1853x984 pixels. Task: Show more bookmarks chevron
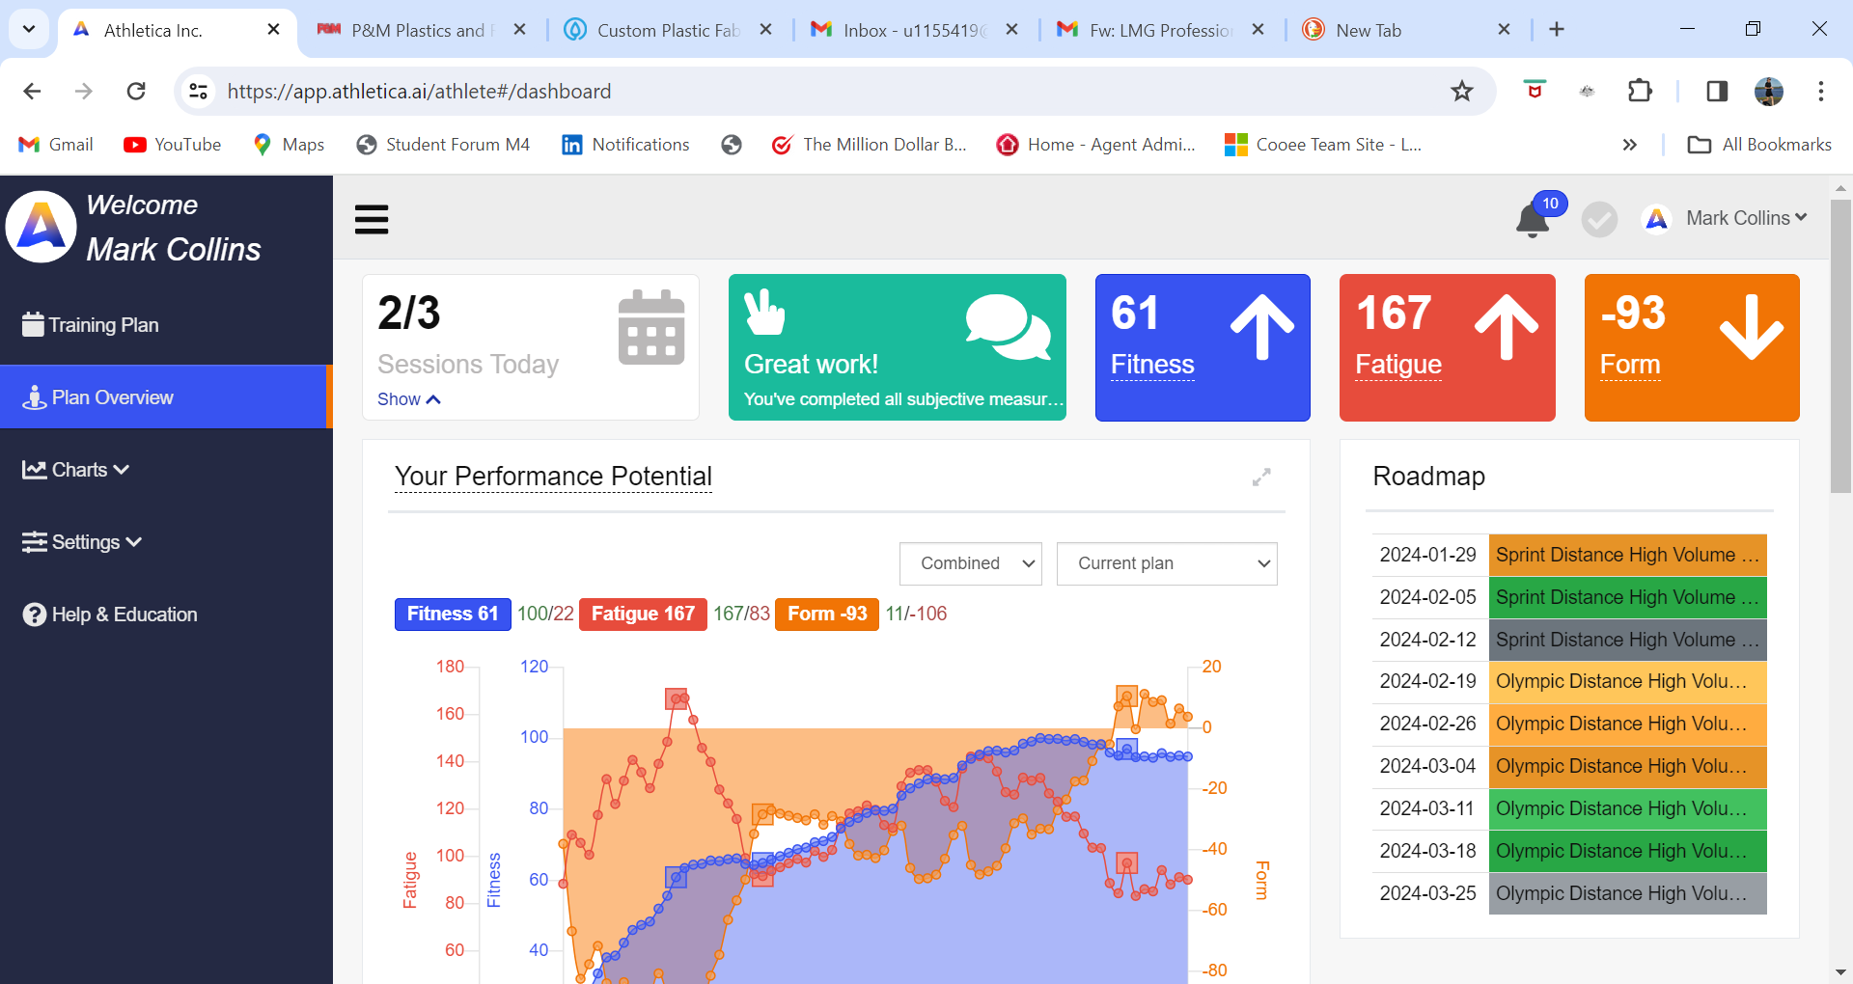click(1630, 145)
